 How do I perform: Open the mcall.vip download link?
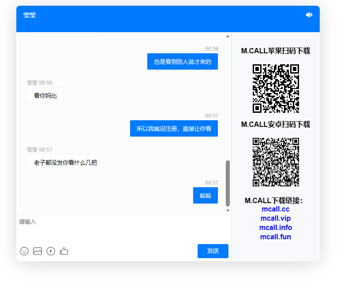[275, 219]
